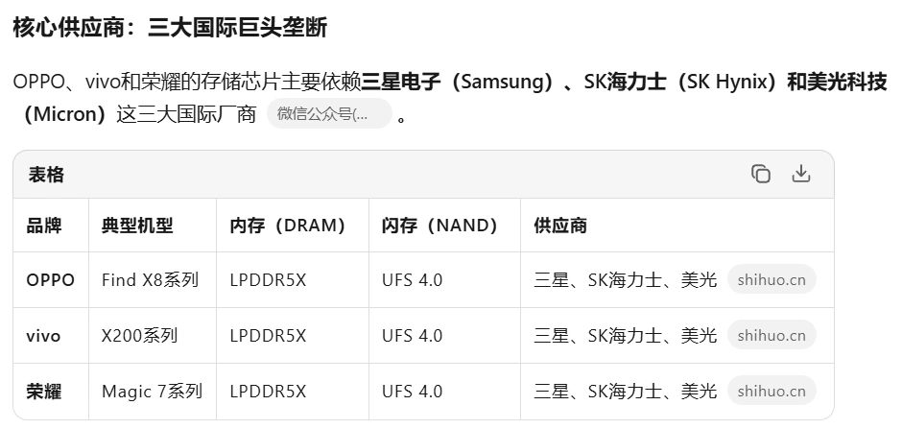Copy the table with the copy icon
Viewport: 902px width, 429px height.
click(761, 174)
